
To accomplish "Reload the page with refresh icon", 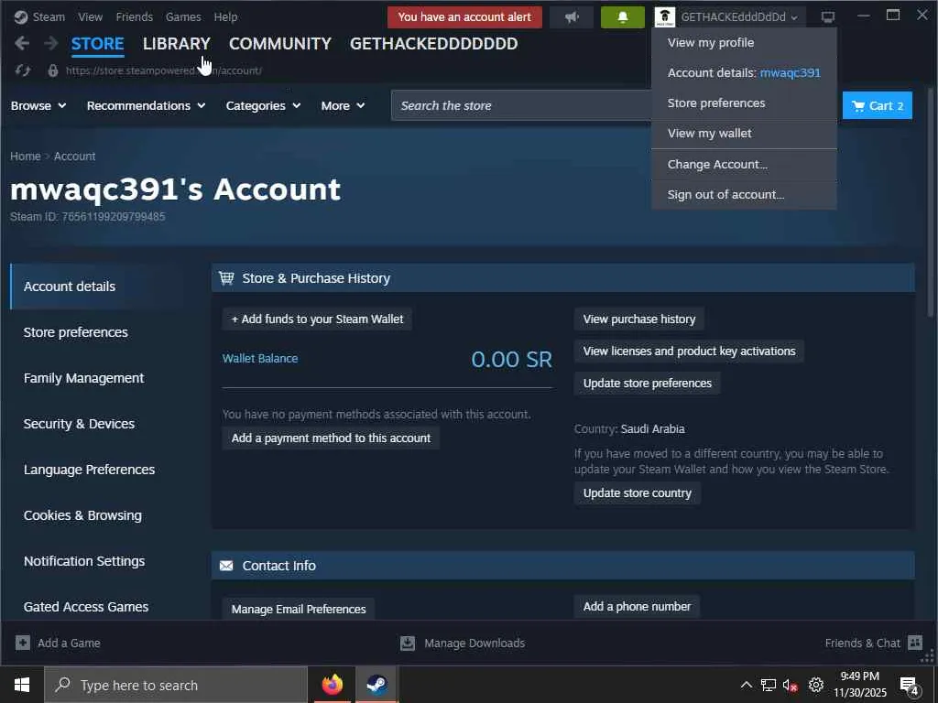I will point(23,70).
